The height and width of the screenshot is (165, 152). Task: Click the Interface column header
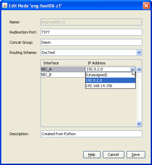(x=63, y=63)
